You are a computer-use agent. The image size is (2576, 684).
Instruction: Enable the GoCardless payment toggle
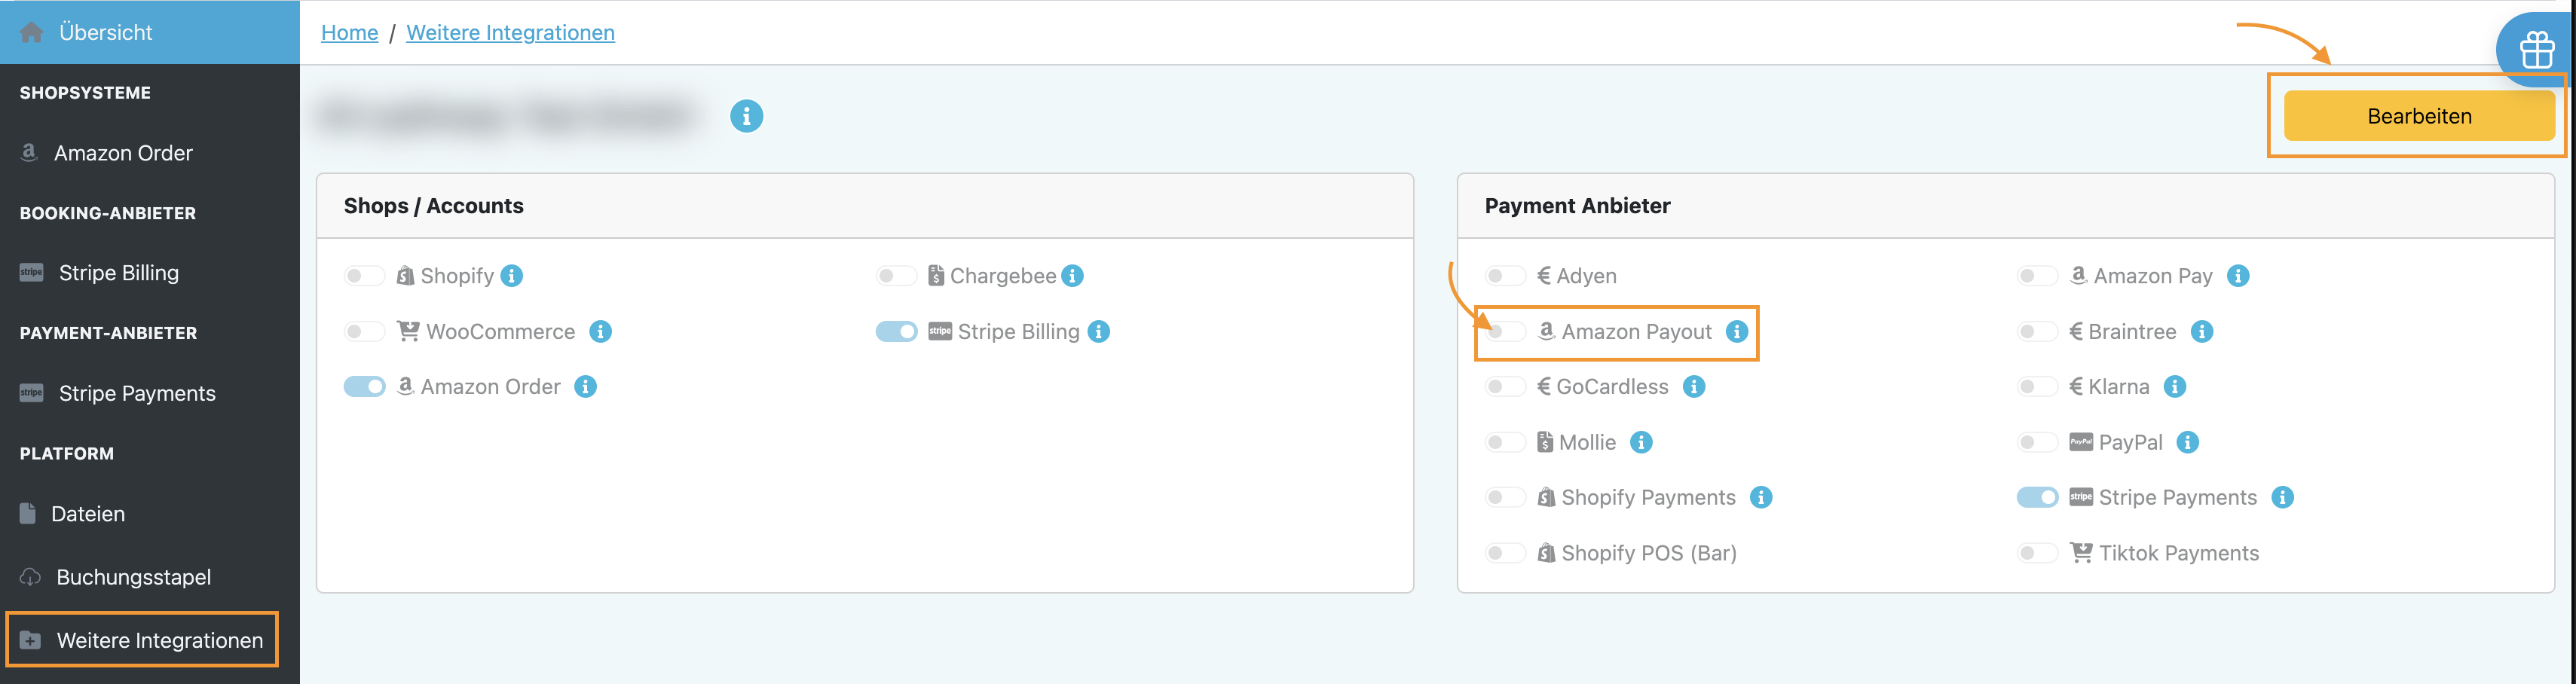(1505, 387)
